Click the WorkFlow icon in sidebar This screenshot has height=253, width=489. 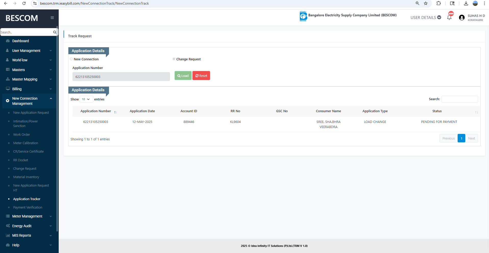click(x=7, y=60)
